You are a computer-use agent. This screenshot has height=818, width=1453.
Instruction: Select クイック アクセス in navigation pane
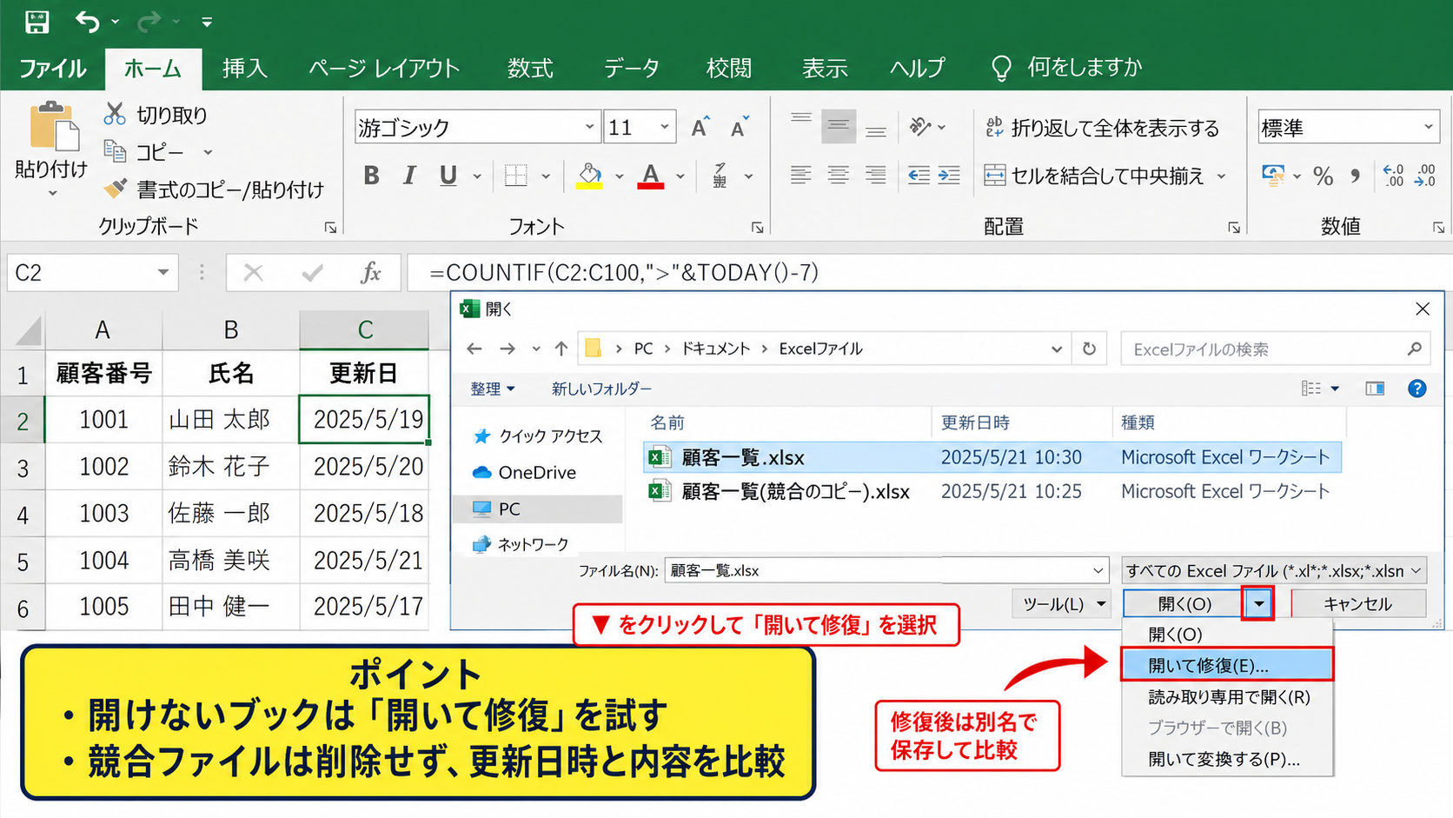click(x=539, y=436)
